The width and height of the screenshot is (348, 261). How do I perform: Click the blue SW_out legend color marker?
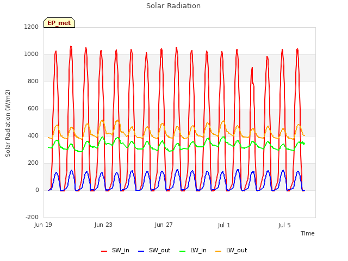[141, 251]
